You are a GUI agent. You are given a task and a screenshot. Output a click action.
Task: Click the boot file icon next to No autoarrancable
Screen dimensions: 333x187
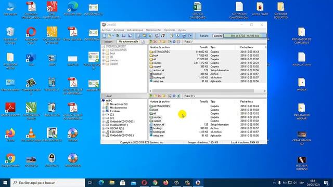[x=143, y=42]
